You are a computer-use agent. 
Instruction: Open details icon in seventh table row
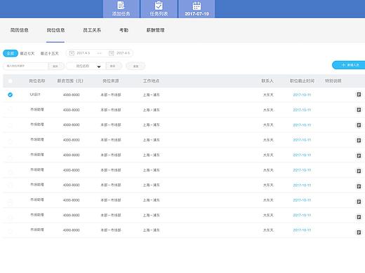click(x=359, y=186)
